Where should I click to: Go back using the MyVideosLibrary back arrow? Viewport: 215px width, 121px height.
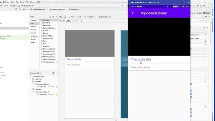pos(133,13)
